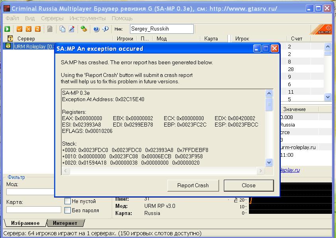This screenshot has width=336, height=238.
Task: Minimize the Criminal Russia browser window
Action: pos(309,9)
